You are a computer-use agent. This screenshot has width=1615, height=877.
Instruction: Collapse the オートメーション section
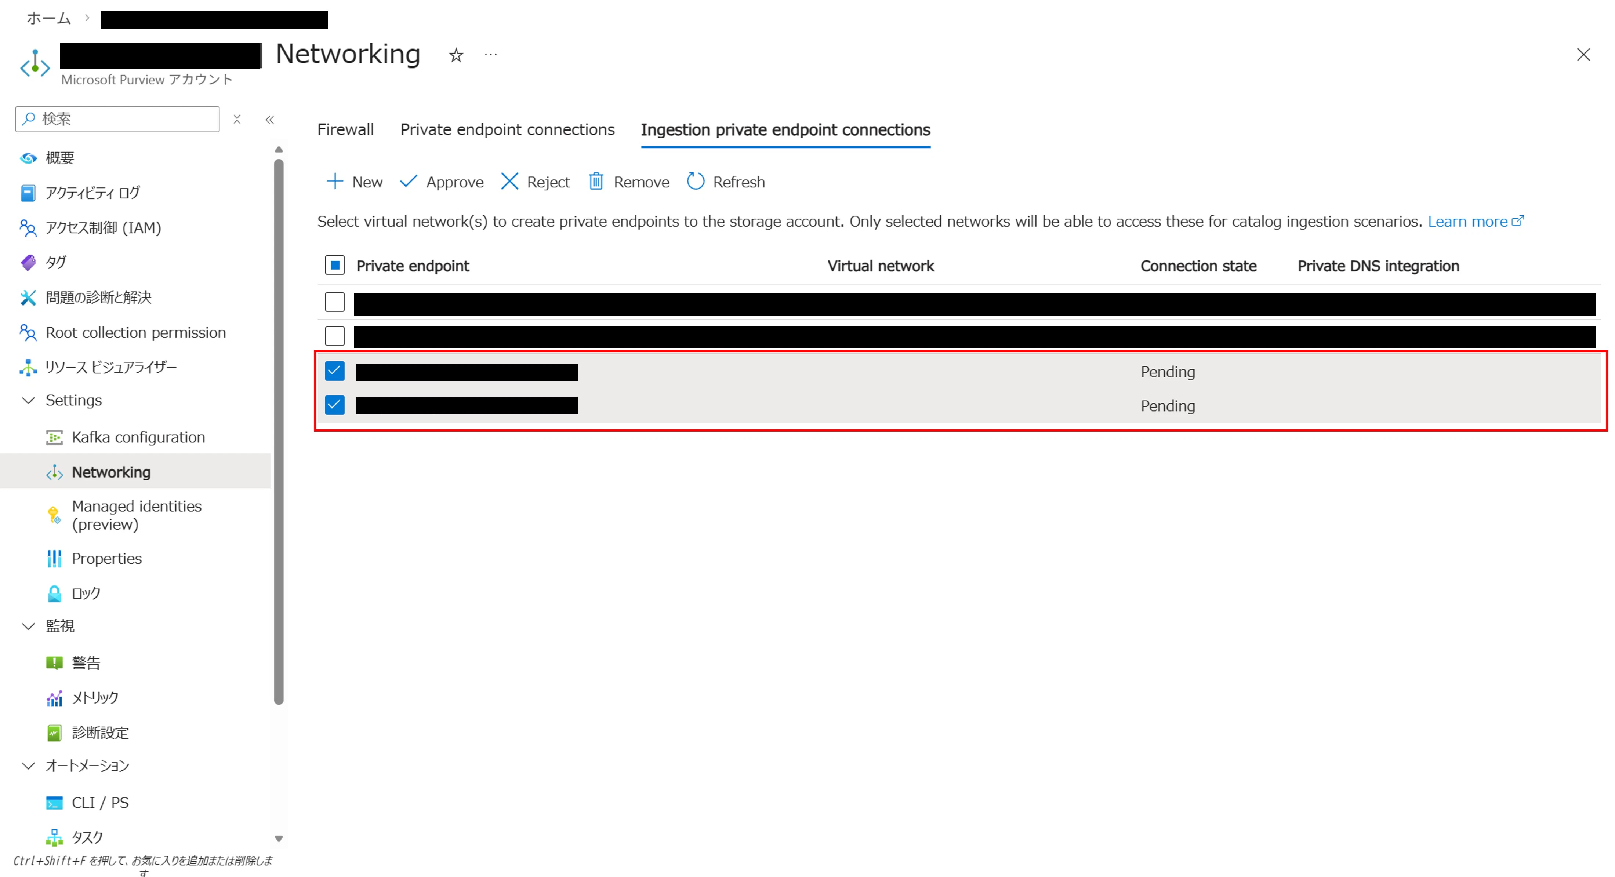click(28, 765)
